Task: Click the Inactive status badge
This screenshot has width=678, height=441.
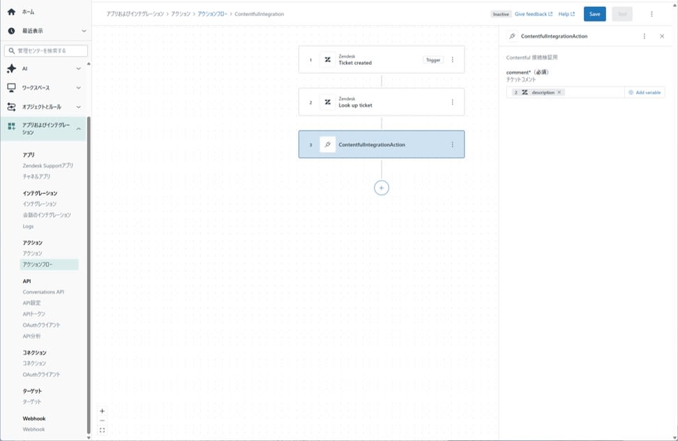Action: tap(501, 14)
